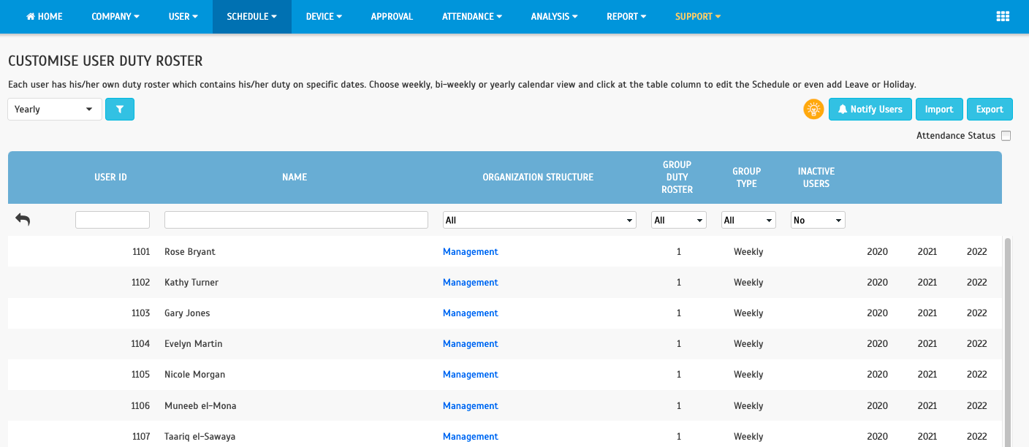
Task: Click the filter funnel icon button
Action: [120, 109]
